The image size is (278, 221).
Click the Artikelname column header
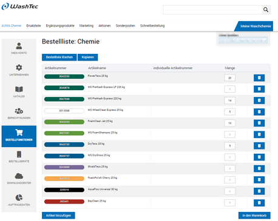[x=97, y=68]
